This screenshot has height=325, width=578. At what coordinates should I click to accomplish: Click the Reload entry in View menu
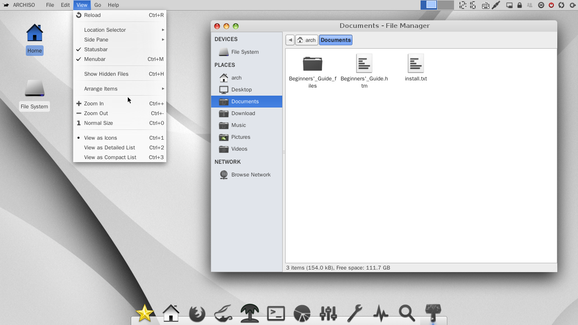point(120,15)
